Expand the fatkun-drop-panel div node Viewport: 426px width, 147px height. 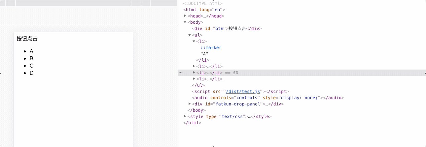[190, 104]
